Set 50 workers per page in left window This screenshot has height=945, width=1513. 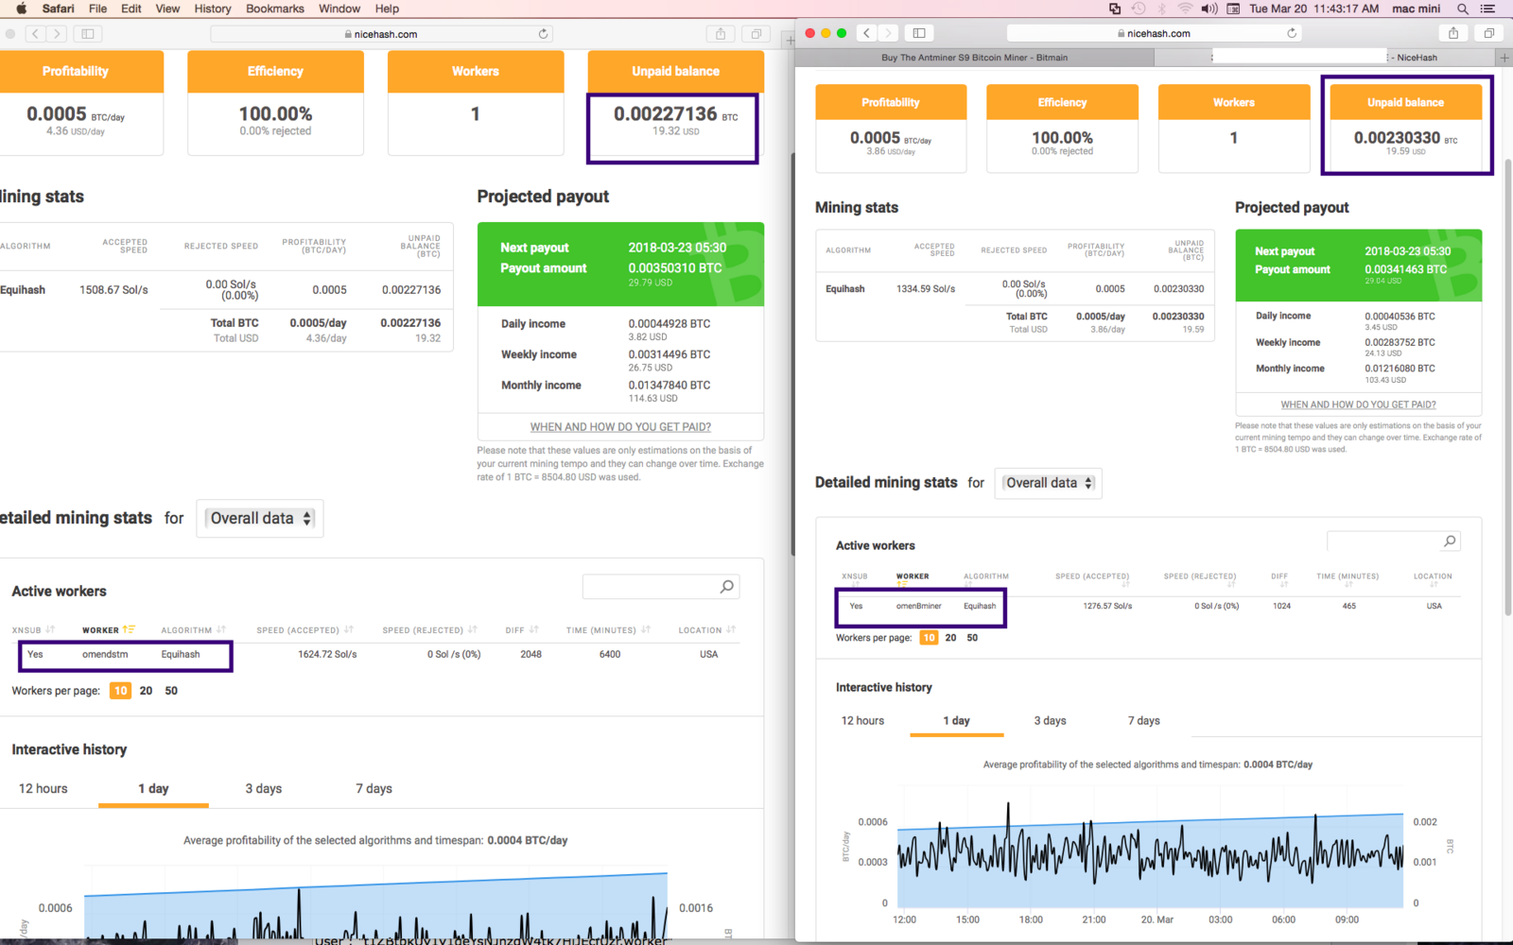click(x=171, y=691)
